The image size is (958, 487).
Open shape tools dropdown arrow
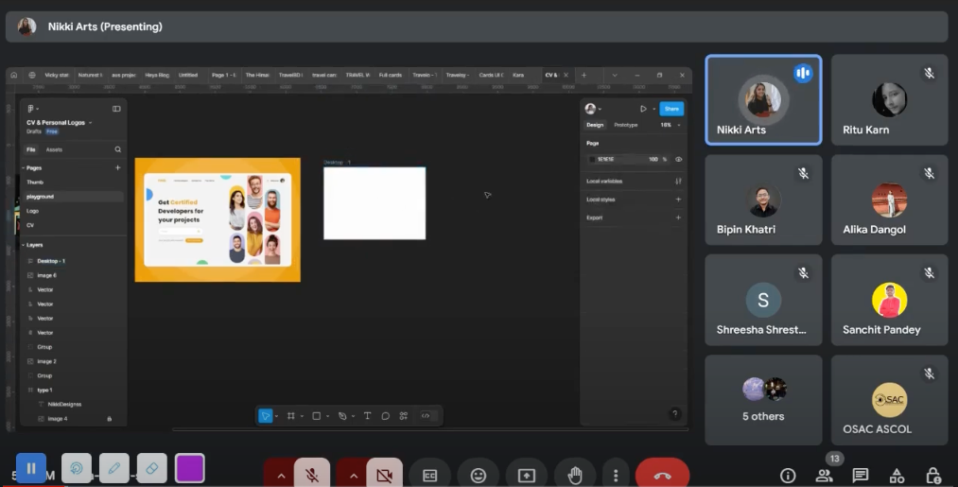coord(327,417)
